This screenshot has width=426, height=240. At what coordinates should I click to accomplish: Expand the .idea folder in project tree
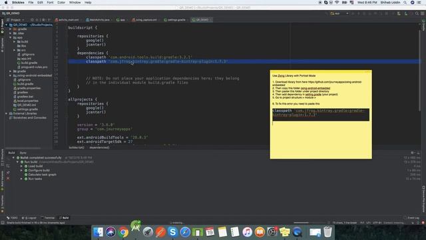click(11, 33)
